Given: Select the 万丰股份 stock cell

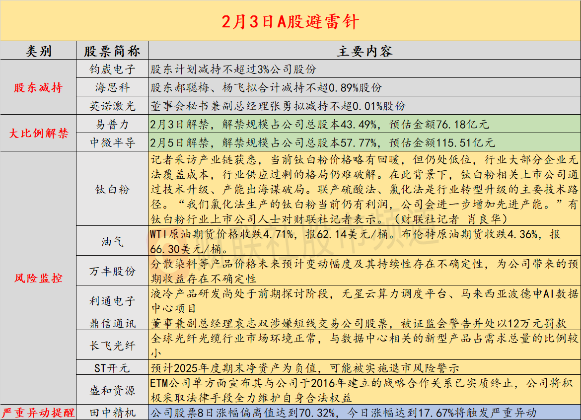Looking at the screenshot, I should [x=112, y=271].
